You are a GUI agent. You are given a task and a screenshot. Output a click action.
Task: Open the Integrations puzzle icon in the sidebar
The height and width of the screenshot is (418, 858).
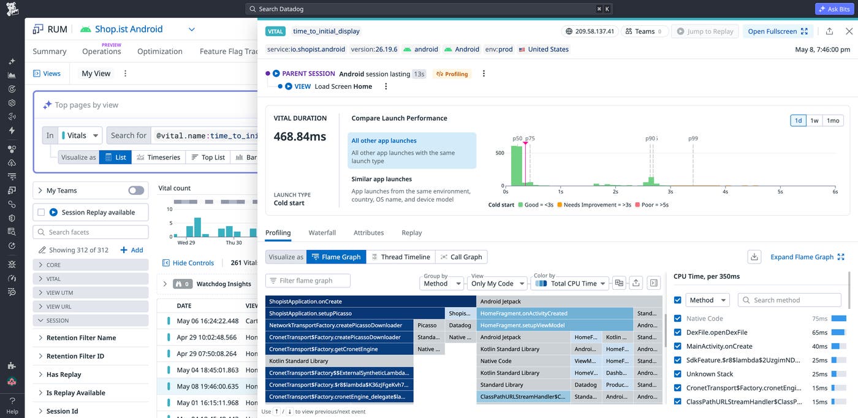12,366
